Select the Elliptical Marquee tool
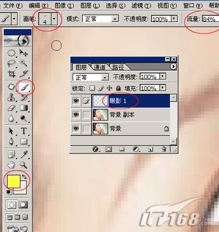Screen dimensions: 219x232 11,53
